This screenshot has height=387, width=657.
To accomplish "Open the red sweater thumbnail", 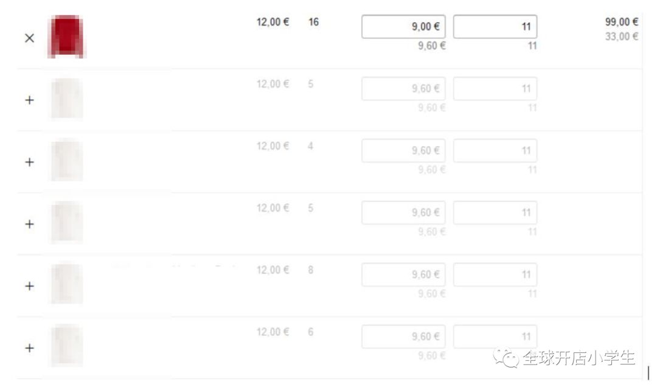I will tap(66, 37).
